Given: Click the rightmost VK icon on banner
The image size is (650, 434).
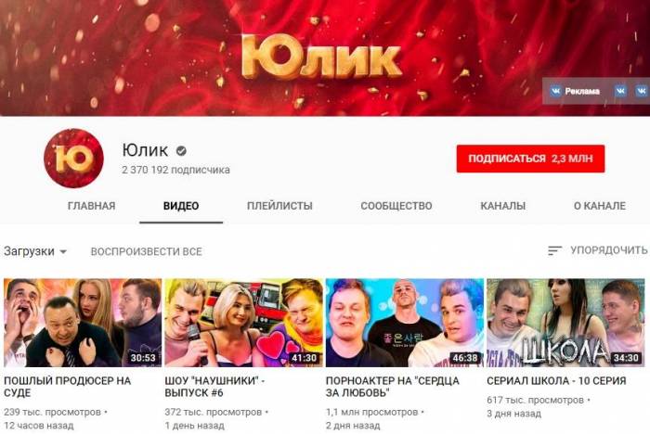Looking at the screenshot, I should point(642,91).
